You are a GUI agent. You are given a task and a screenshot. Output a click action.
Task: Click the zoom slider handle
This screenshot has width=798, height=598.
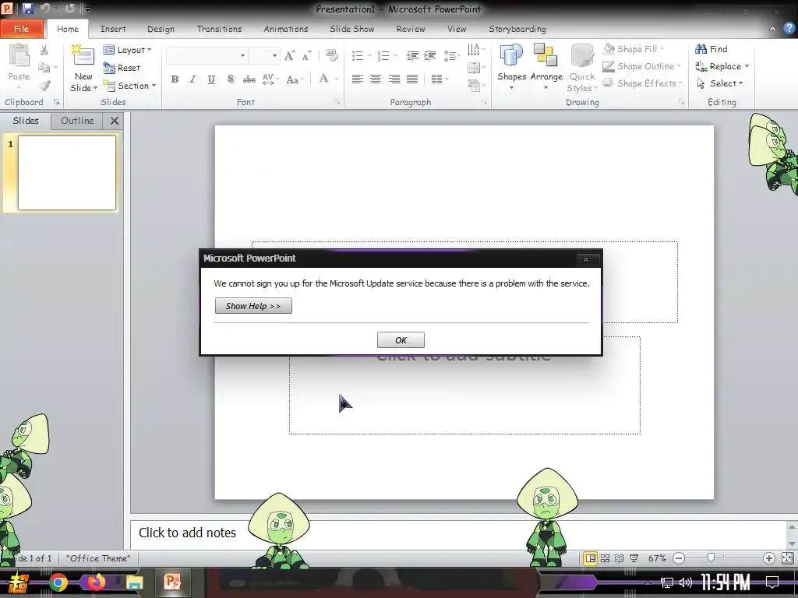(x=711, y=558)
